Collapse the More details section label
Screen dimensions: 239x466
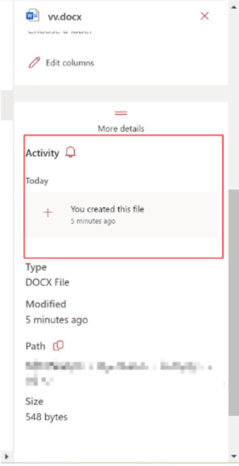121,128
